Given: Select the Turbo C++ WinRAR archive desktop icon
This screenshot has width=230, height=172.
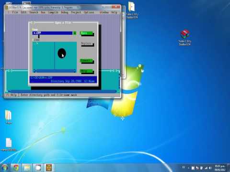Looking at the screenshot, I should [184, 37].
